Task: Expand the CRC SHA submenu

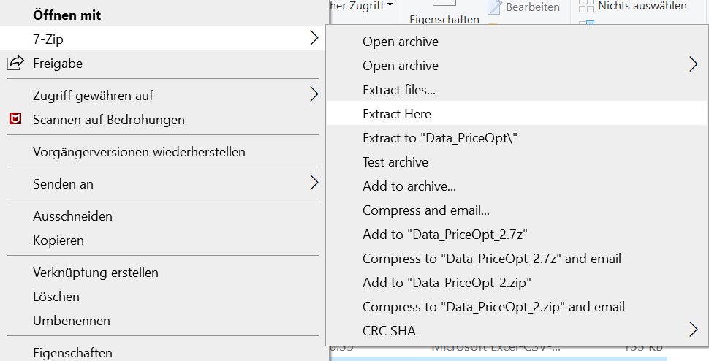Action: click(693, 330)
